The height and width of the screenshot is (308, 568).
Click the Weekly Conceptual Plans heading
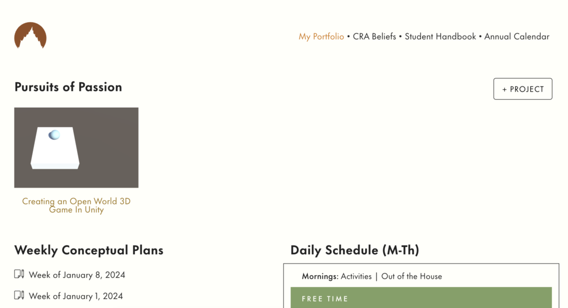tap(89, 250)
